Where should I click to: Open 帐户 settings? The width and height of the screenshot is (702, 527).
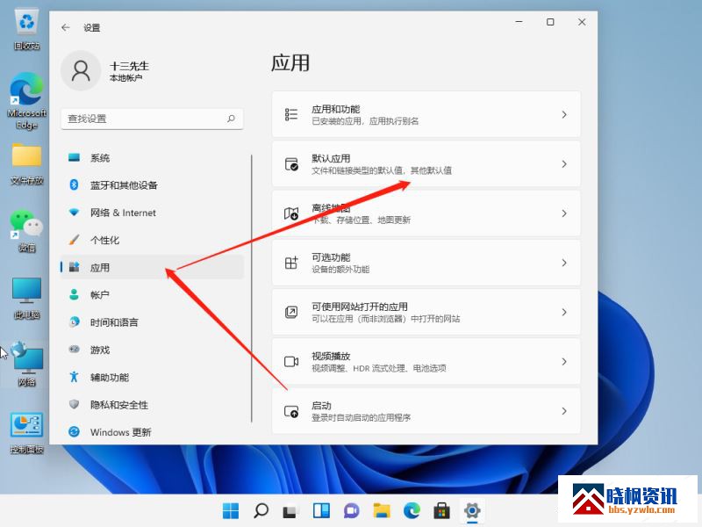tap(152, 295)
